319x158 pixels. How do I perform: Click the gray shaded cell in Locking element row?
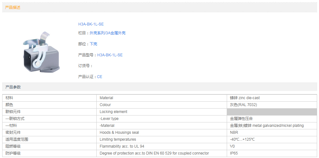tap(272, 112)
